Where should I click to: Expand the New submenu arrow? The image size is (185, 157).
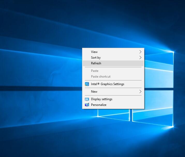coord(140,91)
